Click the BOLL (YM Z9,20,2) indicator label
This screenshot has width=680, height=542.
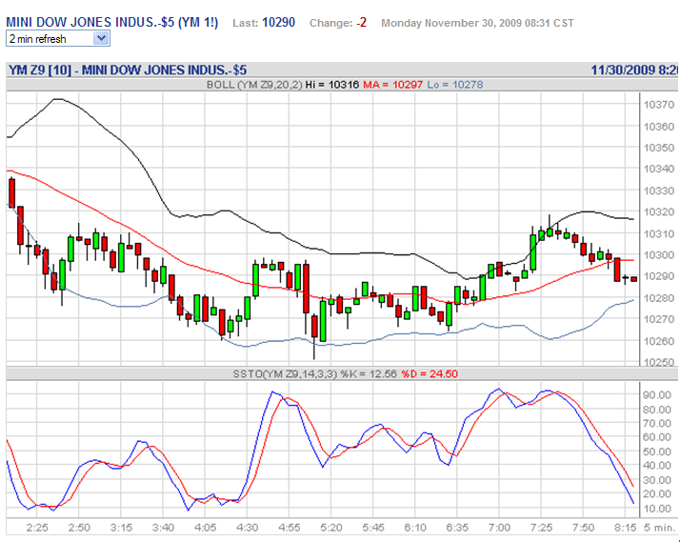click(254, 85)
